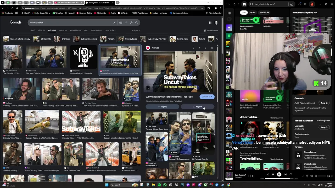335x188 pixels.
Task: Clear the Google search box with X
Action: [114, 22]
